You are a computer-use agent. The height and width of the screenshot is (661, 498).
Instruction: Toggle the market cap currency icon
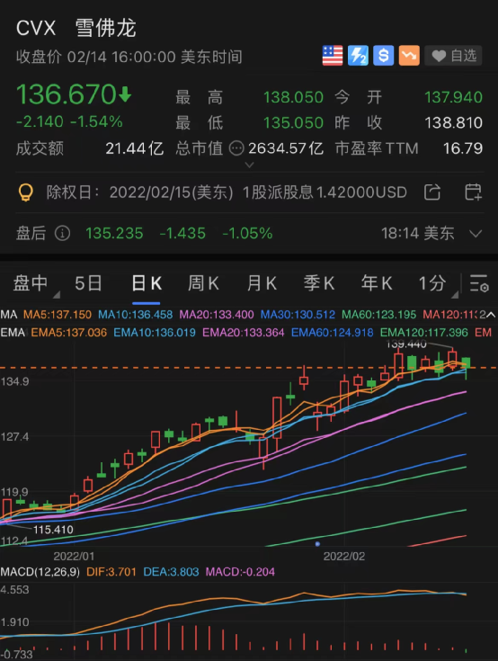pos(236,148)
